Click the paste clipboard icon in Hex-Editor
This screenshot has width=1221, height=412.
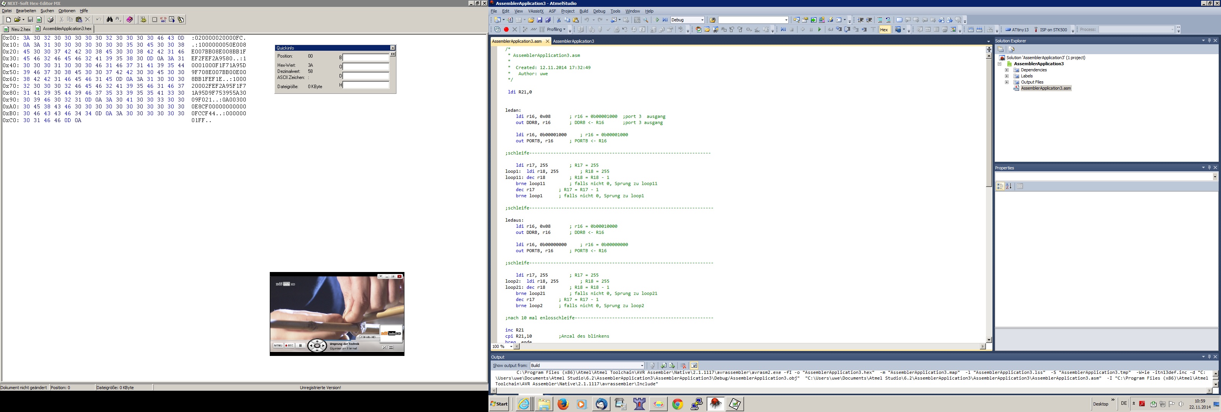79,19
